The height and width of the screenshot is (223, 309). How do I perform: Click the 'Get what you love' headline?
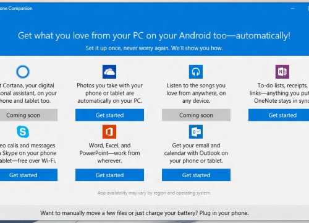[x=154, y=35]
